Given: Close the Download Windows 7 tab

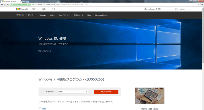Looking at the screenshot, I should point(20,1).
